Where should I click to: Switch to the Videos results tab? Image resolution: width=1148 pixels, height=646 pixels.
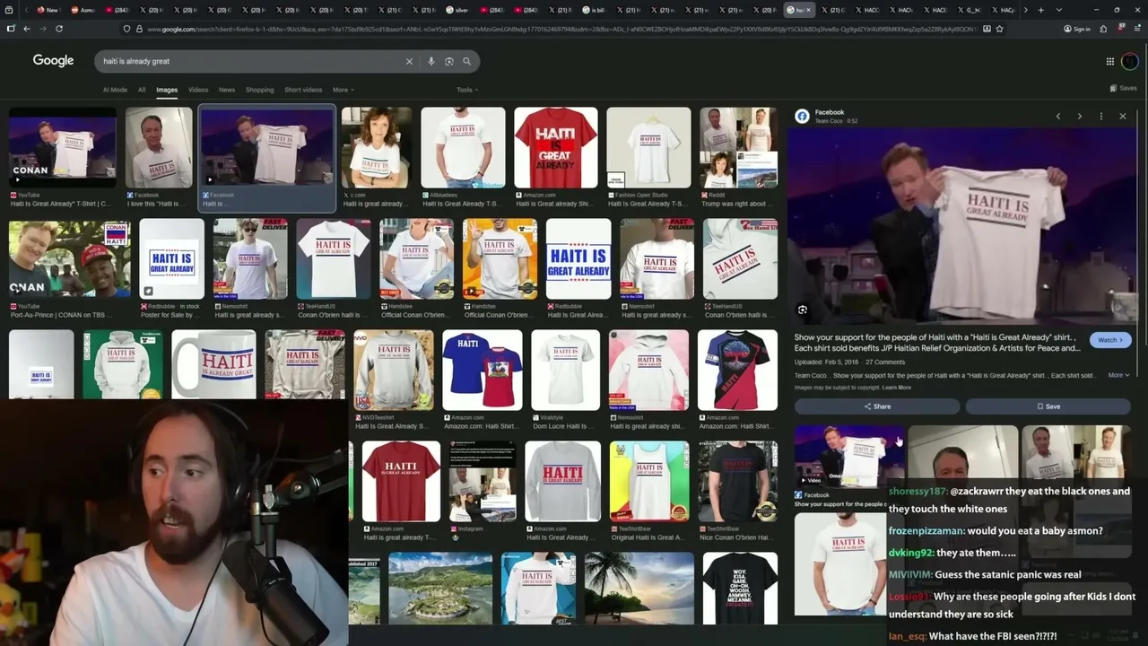coord(198,90)
